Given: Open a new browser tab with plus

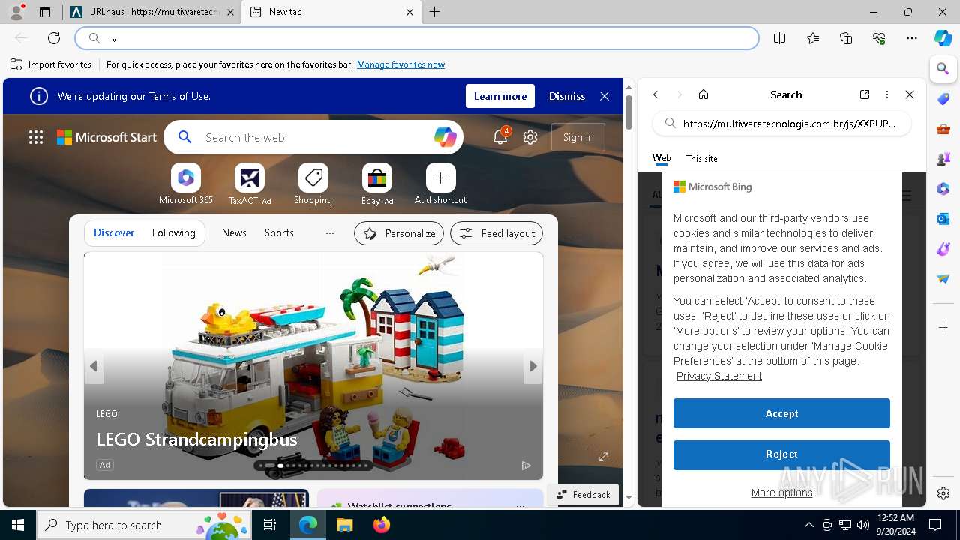Looking at the screenshot, I should coord(435,12).
